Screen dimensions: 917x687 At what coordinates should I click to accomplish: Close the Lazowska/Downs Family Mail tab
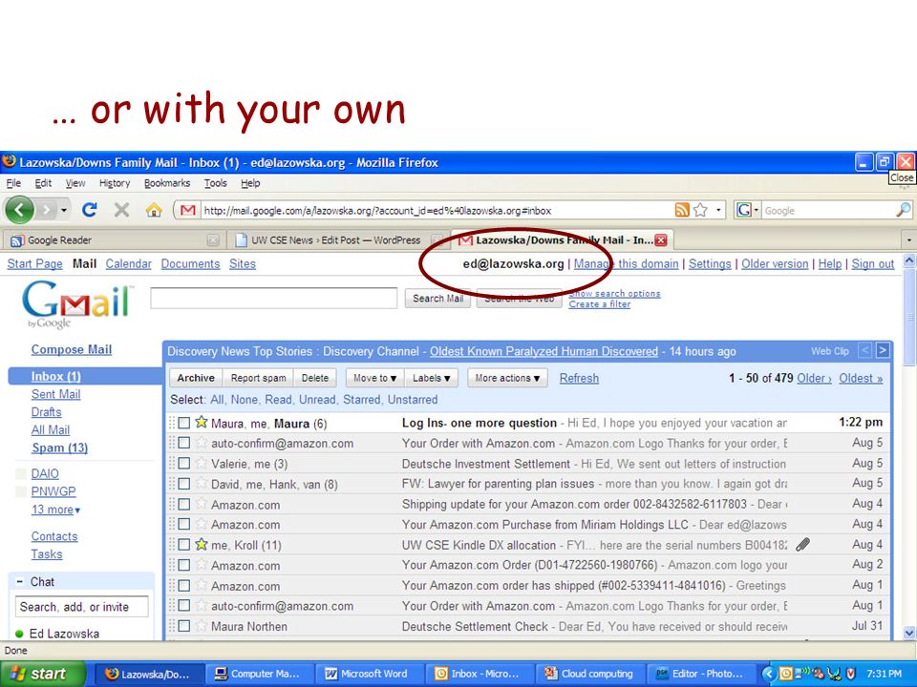pos(661,240)
